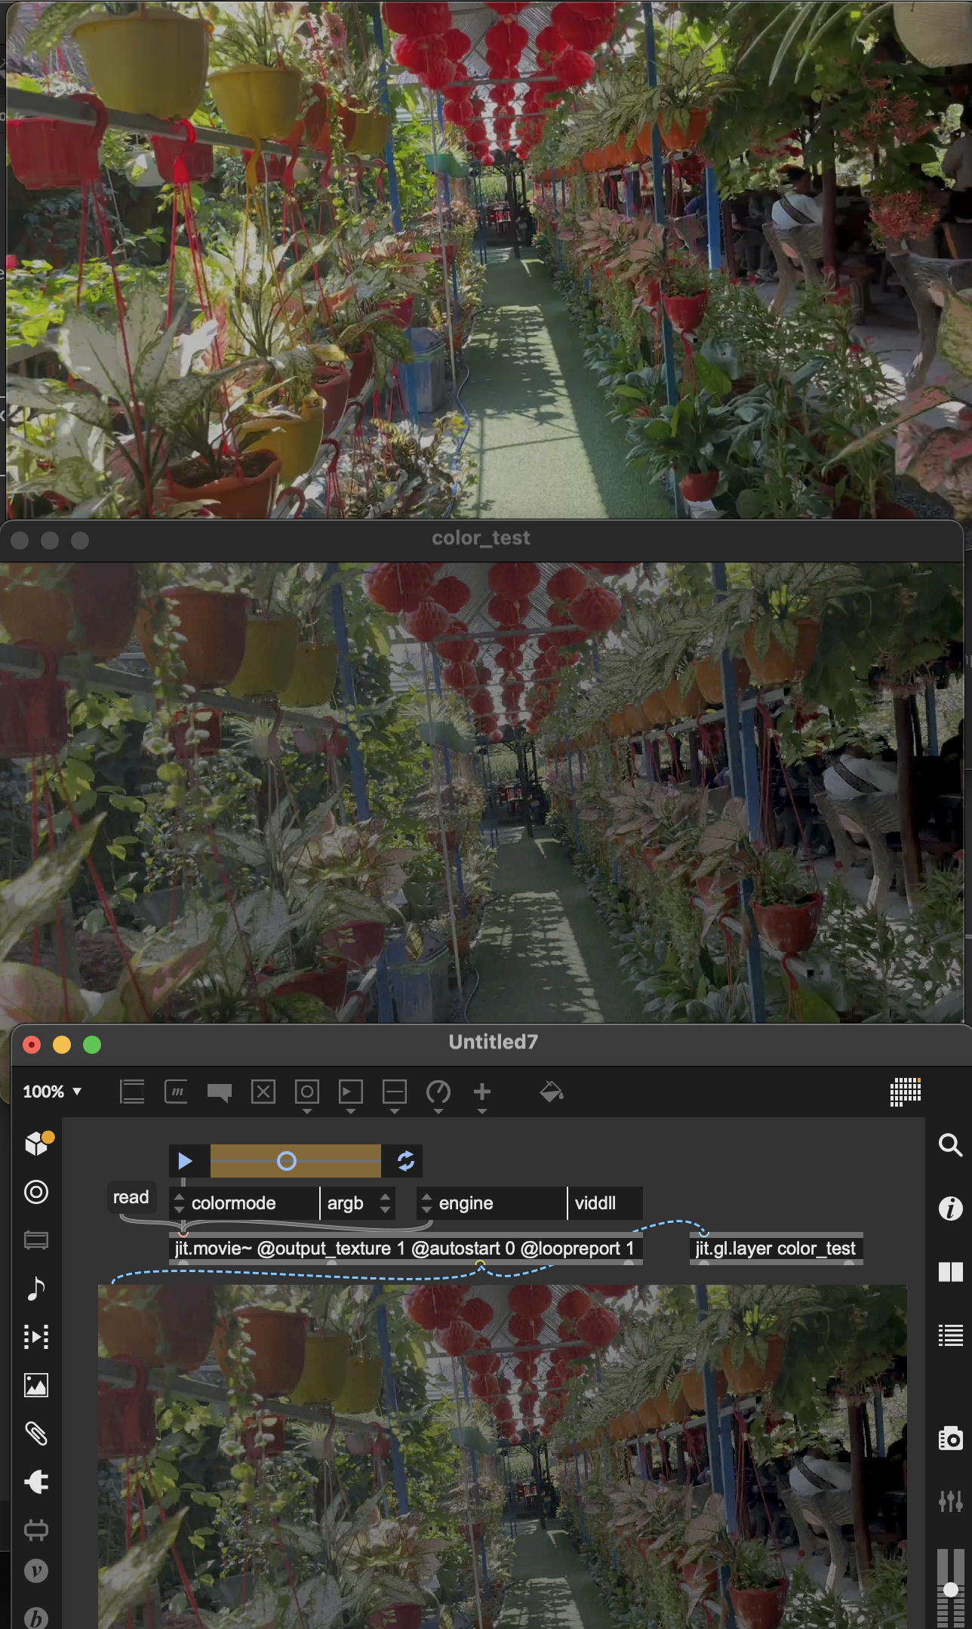Open the search magnifier in right sidebar

point(950,1145)
